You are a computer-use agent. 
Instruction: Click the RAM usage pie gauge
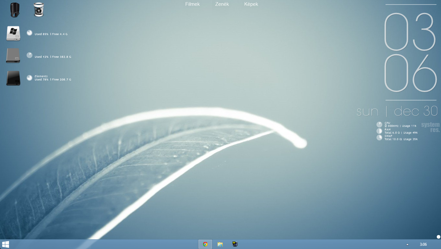pos(379,131)
